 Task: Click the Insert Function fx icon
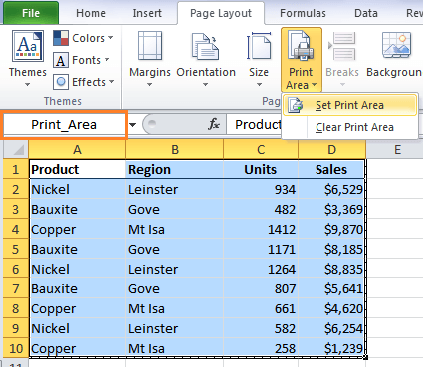[214, 124]
